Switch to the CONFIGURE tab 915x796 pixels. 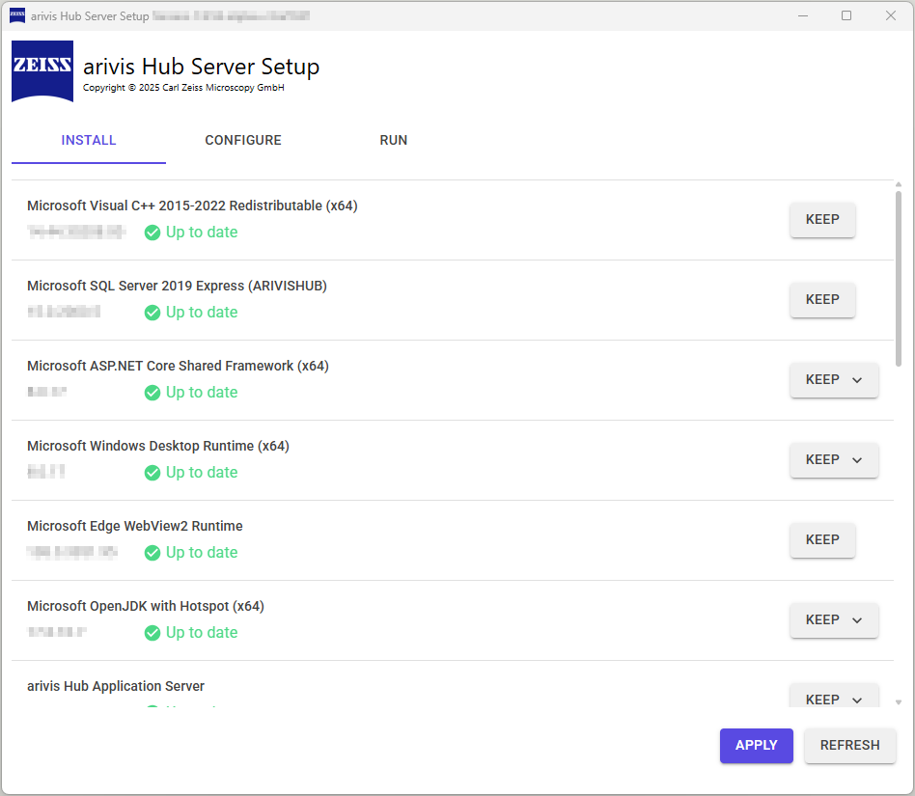pos(242,140)
